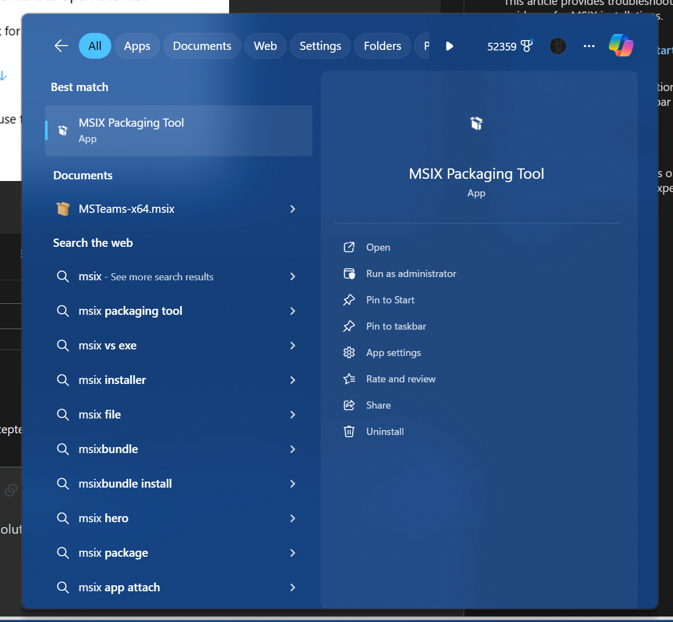
Task: Click the gear icon beside App settings
Action: click(x=349, y=353)
